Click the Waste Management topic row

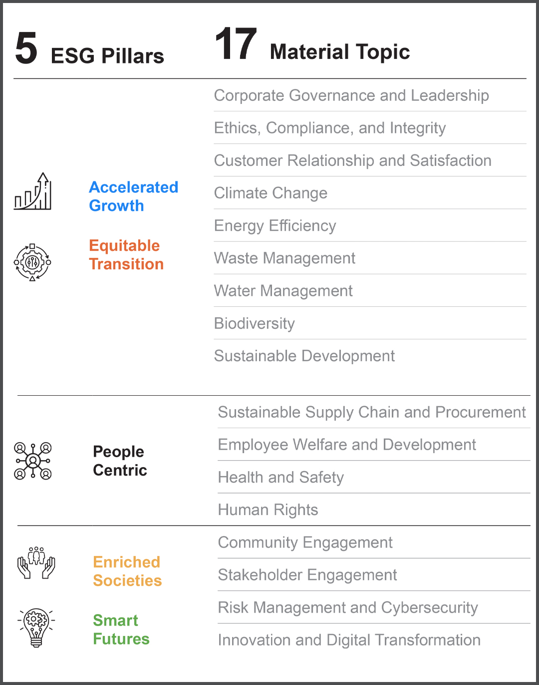(284, 258)
